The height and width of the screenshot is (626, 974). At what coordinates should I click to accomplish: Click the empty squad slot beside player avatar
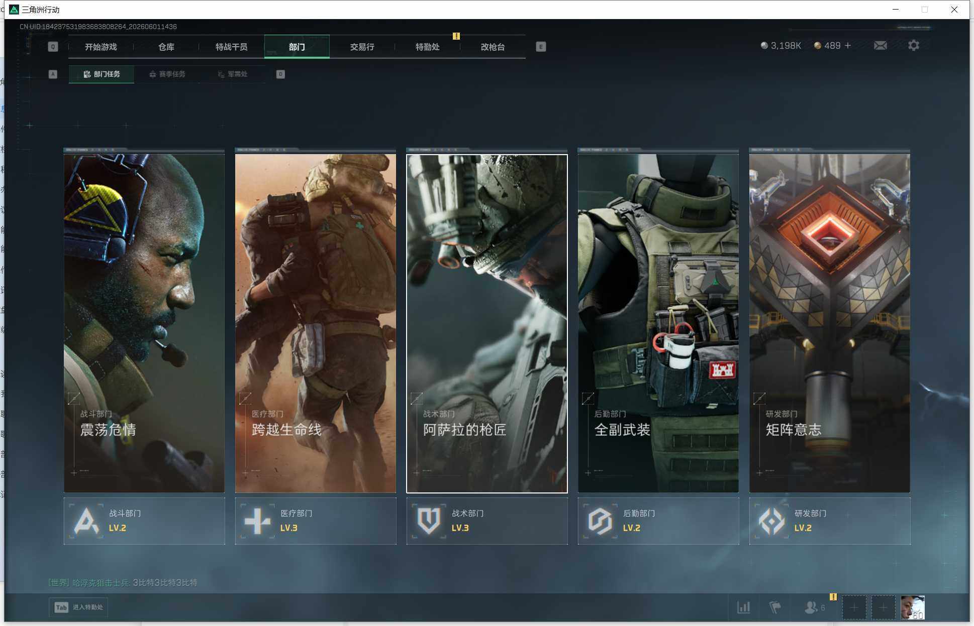[x=883, y=607]
